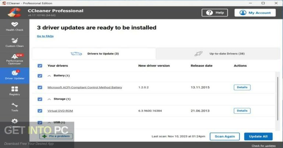Open My Account button
The width and height of the screenshot is (283, 148).
(255, 13)
